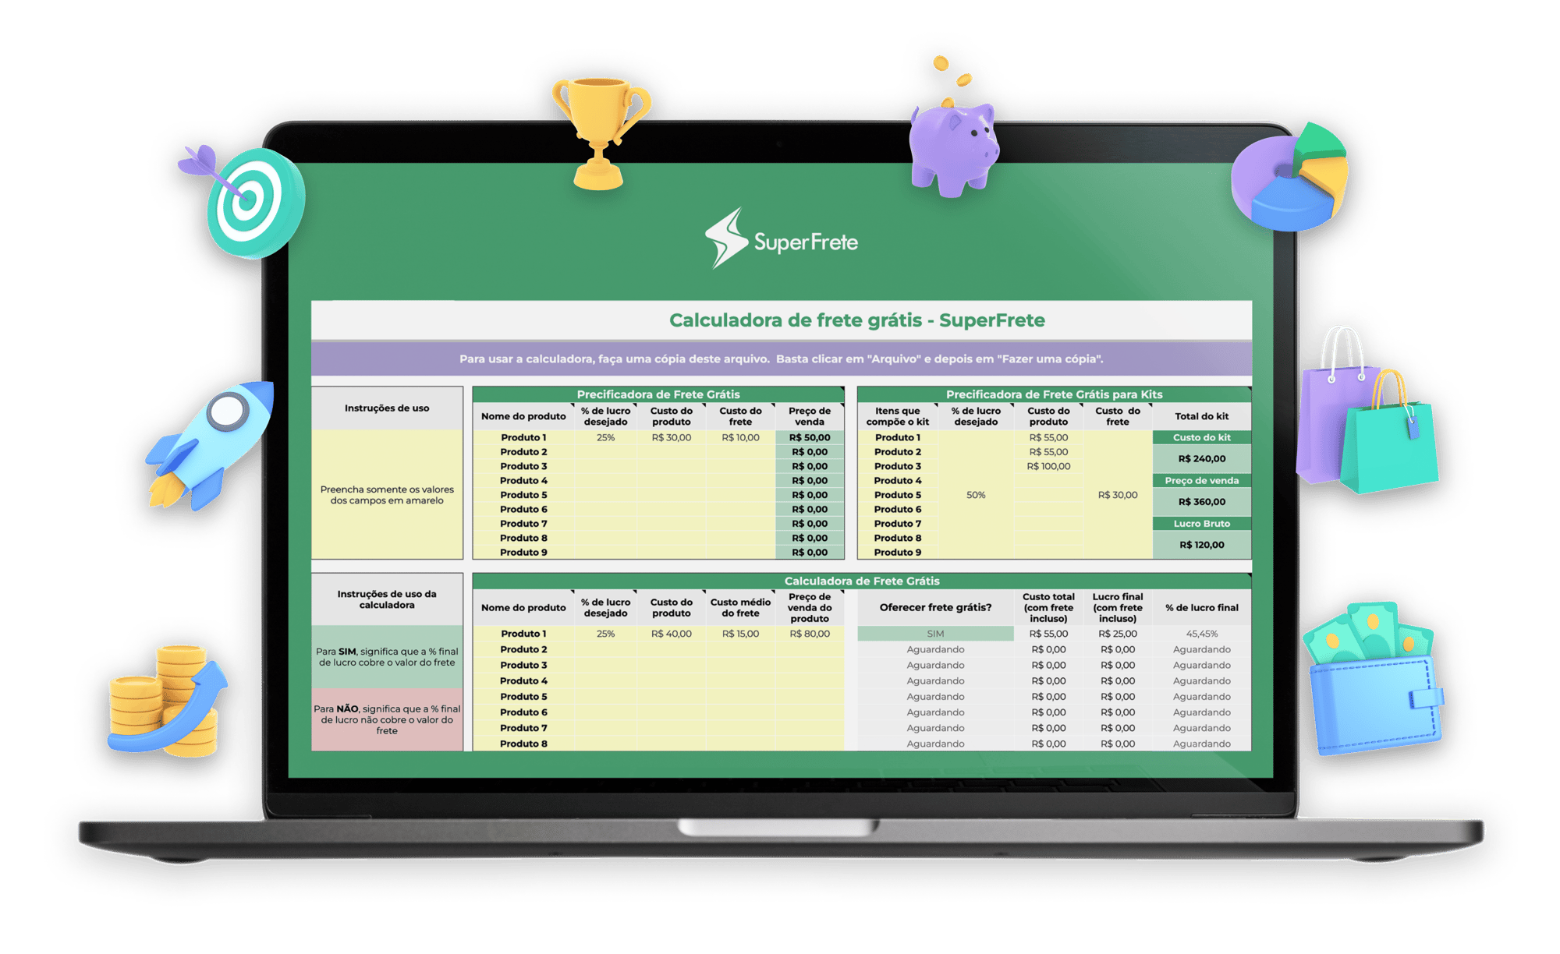The image size is (1560, 954).
Task: Select the 'R$ 120,00' Lucro Bruto value
Action: pyautogui.click(x=1201, y=545)
